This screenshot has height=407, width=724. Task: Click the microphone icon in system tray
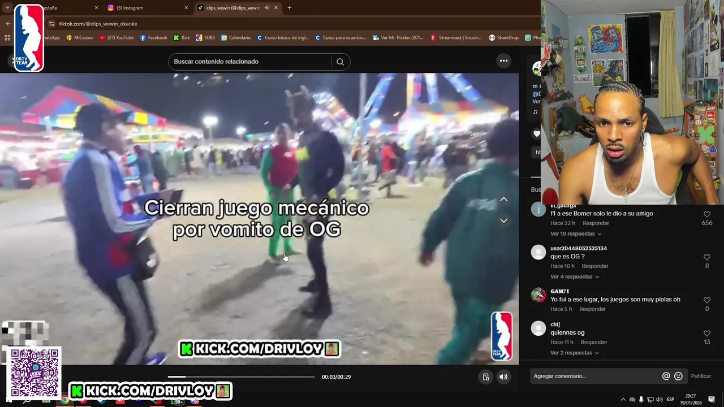641,400
